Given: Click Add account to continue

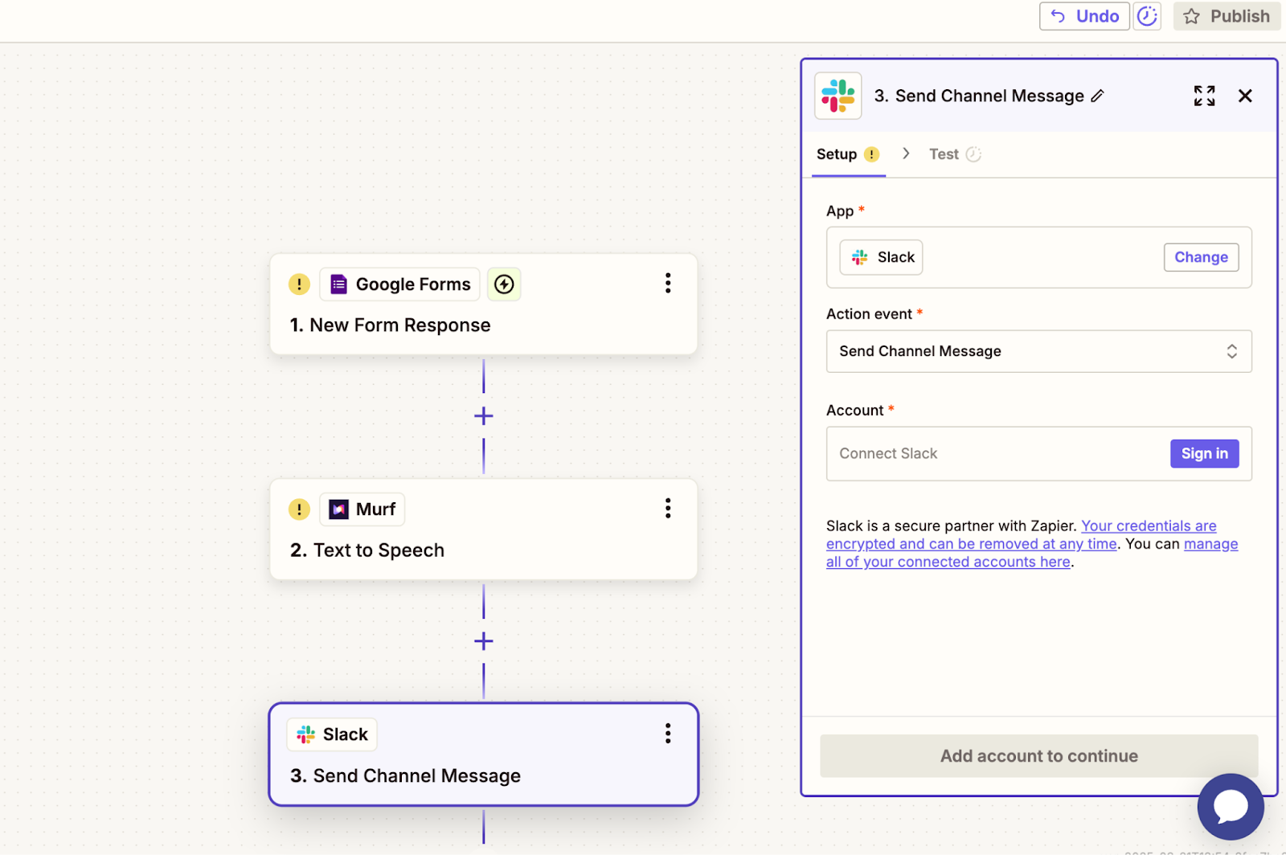Looking at the screenshot, I should click(1038, 755).
